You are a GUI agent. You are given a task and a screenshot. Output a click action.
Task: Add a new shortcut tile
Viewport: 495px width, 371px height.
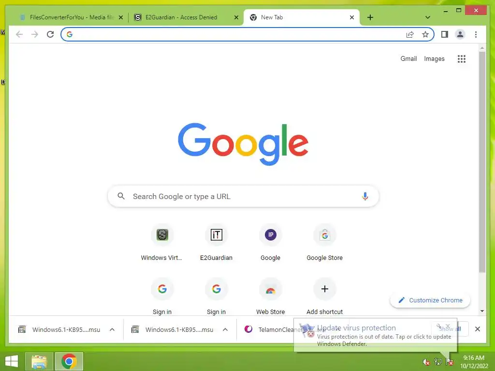[x=324, y=296]
